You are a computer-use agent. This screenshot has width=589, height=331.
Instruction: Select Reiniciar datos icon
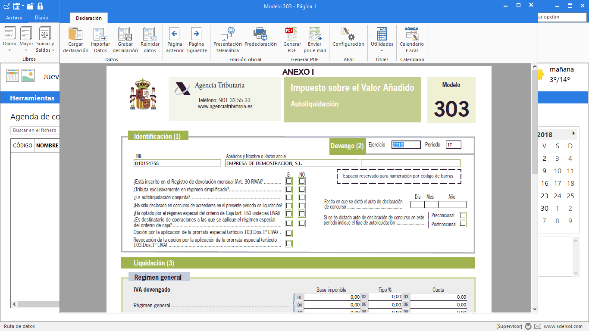click(150, 34)
